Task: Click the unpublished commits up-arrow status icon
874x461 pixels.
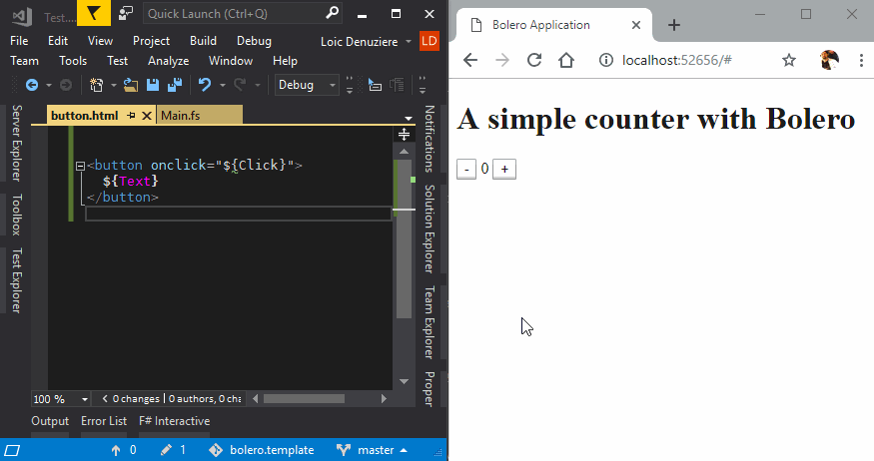Action: (x=116, y=450)
